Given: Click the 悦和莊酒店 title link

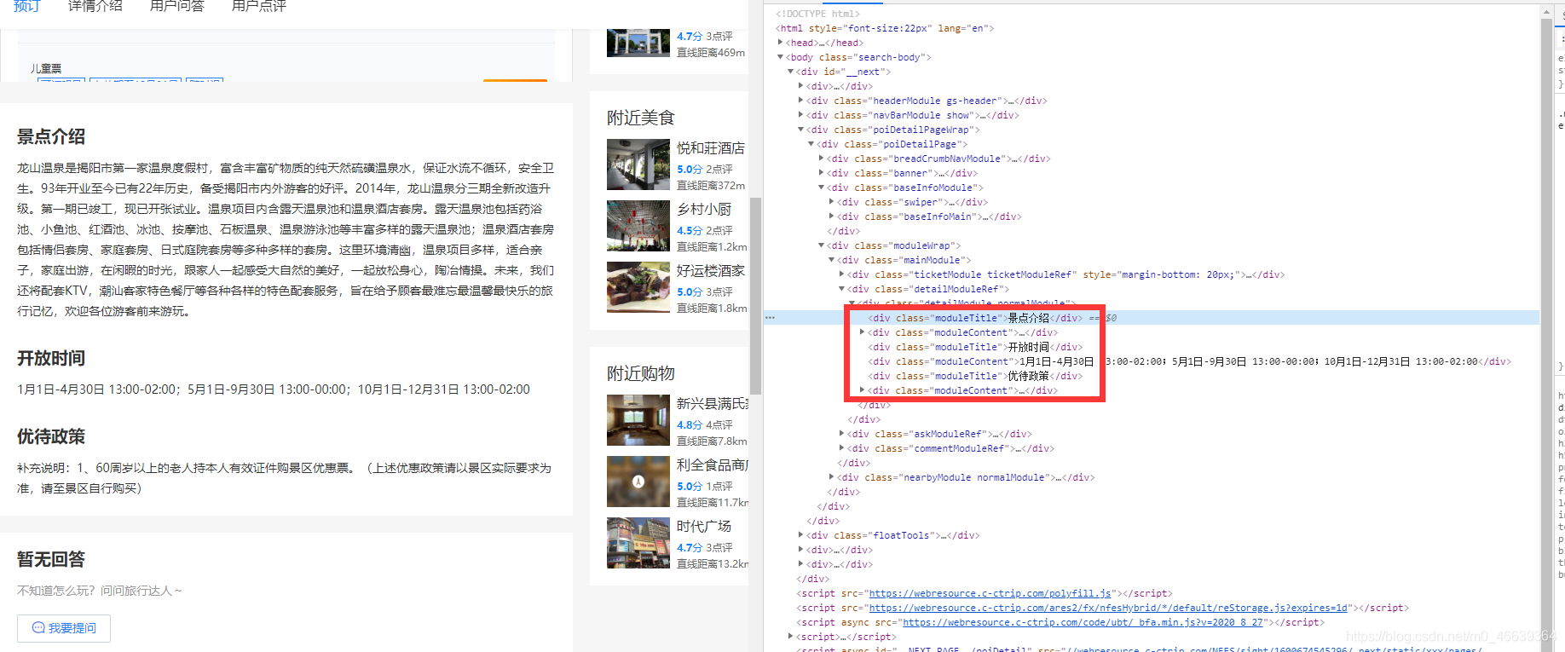Looking at the screenshot, I should point(711,148).
